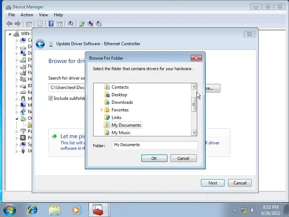
Task: Click the volume speaker tray icon
Action: pyautogui.click(x=253, y=210)
